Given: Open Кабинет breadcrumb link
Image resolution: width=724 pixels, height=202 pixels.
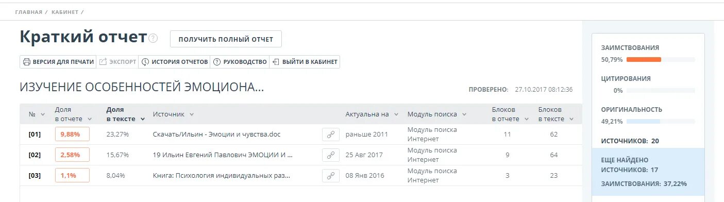Looking at the screenshot, I should coord(64,11).
